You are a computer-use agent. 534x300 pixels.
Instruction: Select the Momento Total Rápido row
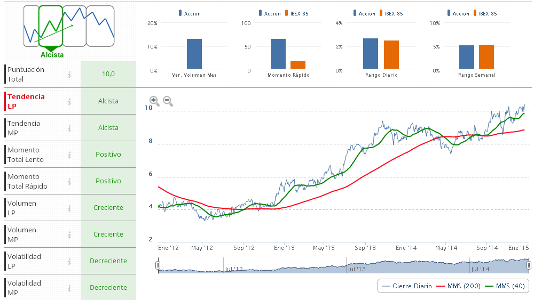pos(37,181)
